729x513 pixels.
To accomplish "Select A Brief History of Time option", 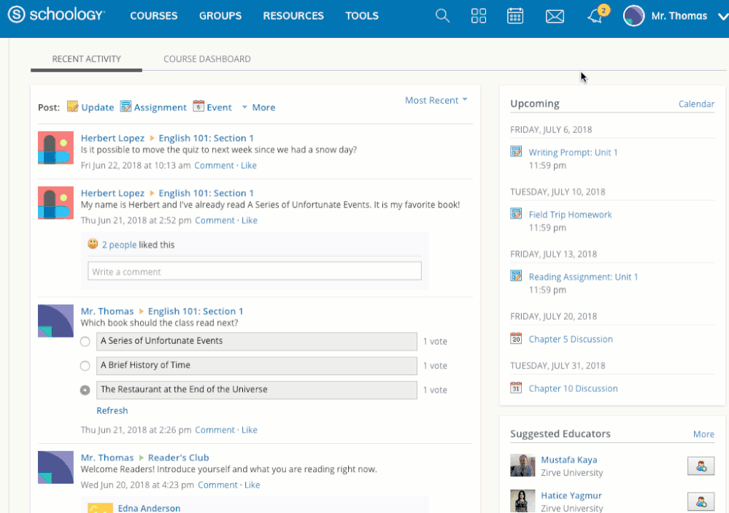I will click(x=85, y=366).
